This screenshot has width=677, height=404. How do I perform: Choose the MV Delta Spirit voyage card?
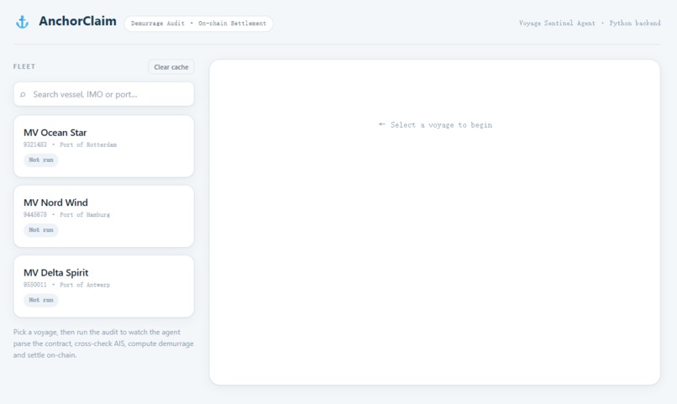point(103,286)
